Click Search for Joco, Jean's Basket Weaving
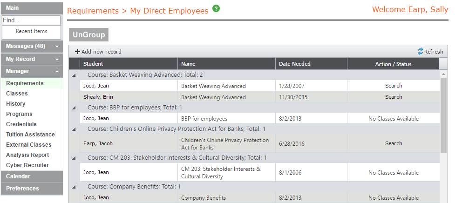Screen dimensions: 462x203 [394, 86]
